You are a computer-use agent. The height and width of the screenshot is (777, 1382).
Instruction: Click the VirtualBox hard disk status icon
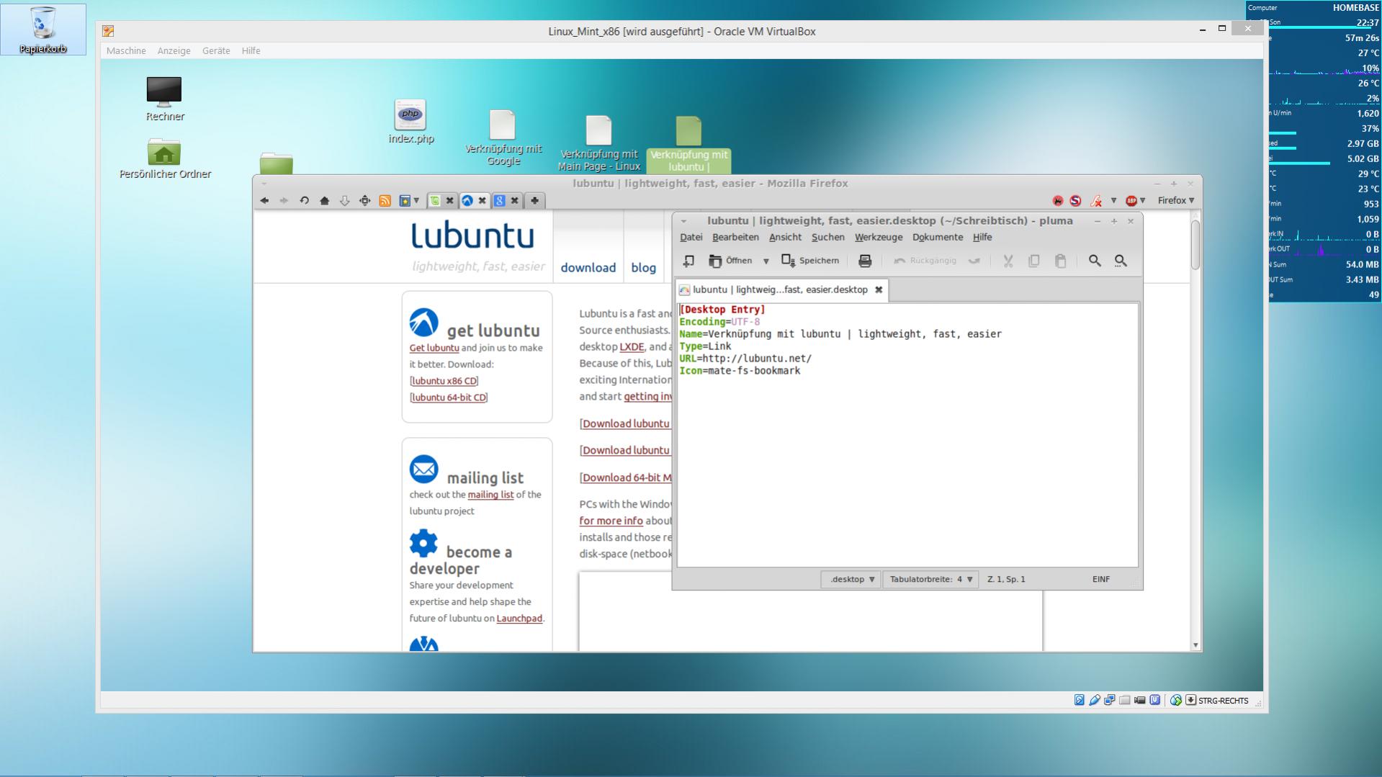(x=1079, y=700)
